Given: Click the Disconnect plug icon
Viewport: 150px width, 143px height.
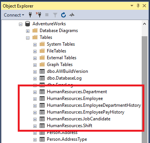Looking at the screenshot, I should 39,15.
